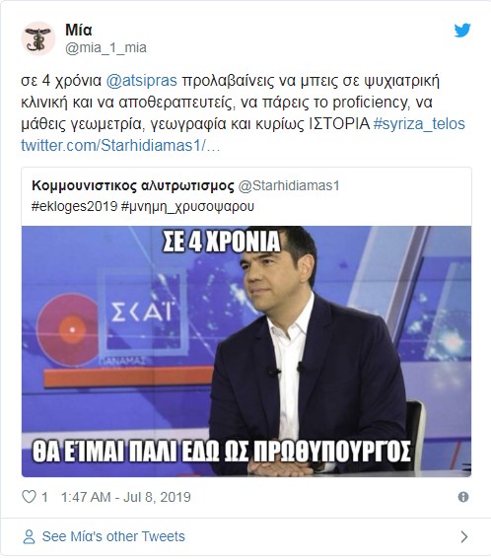Click the tweet body text starting σε 4 χρόνια

point(244,113)
